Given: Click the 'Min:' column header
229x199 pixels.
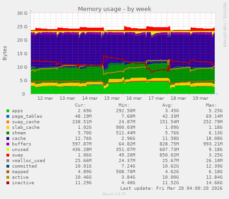Looking at the screenshot, I should click(124, 105).
